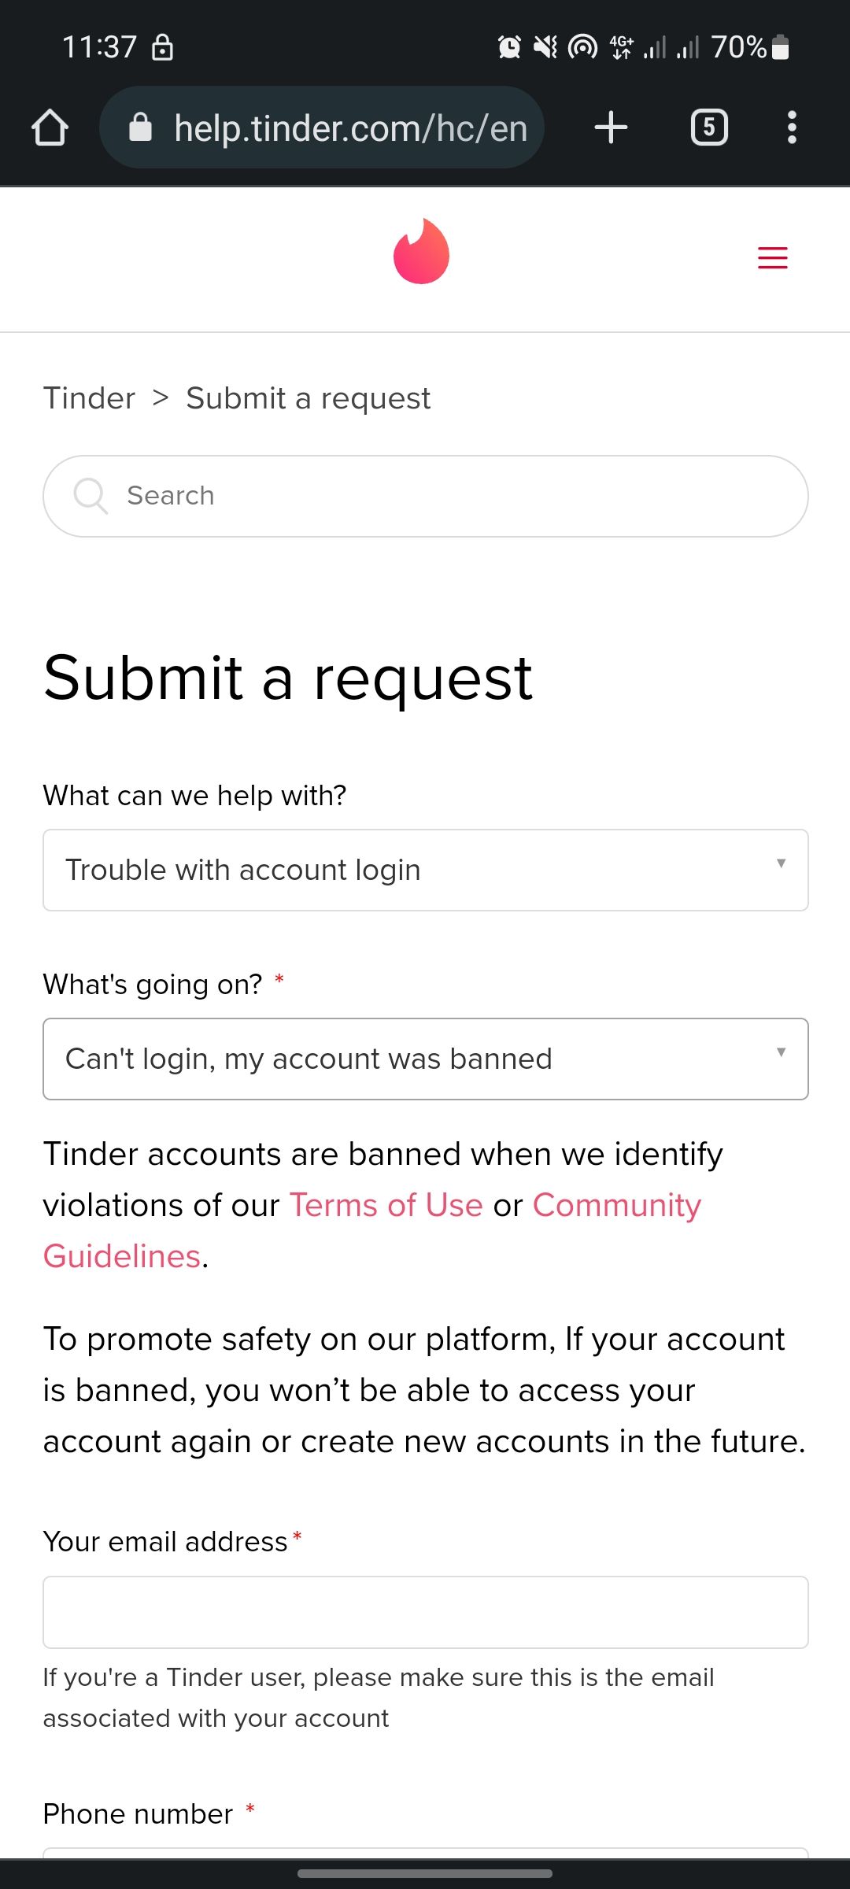Open a new browser tab with plus icon
Image resolution: width=850 pixels, height=1889 pixels.
[610, 128]
